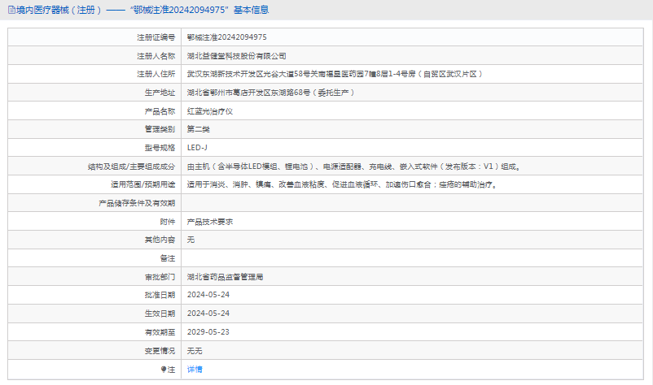Click the 管理类别 label cell

click(x=94, y=129)
